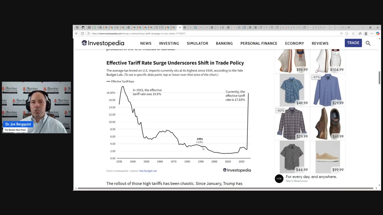
Task: Open the browser profile avatar
Action: [x=366, y=33]
